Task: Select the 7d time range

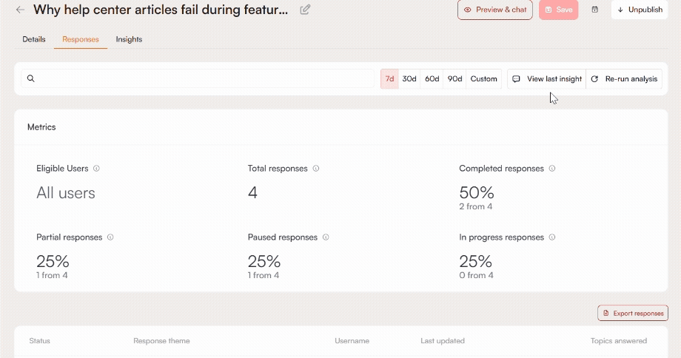Action: click(x=389, y=79)
